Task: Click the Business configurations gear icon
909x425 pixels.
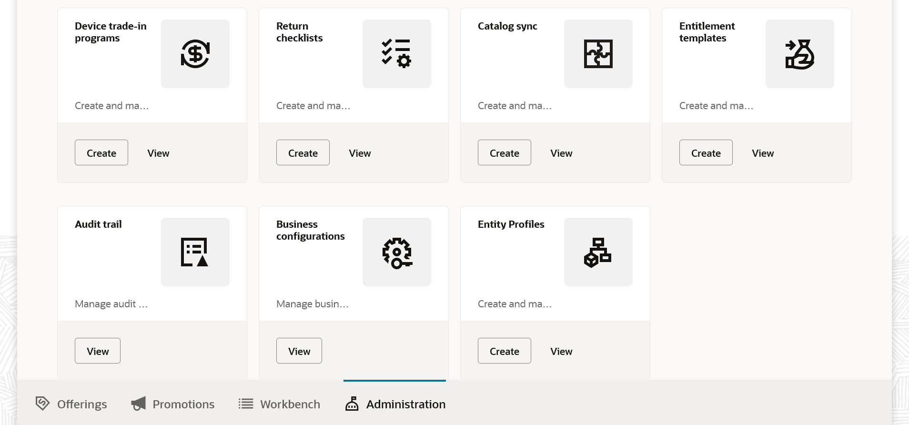Action: [396, 252]
